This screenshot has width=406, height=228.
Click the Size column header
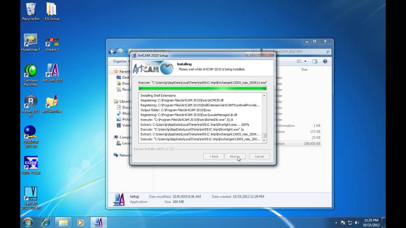tap(304, 69)
